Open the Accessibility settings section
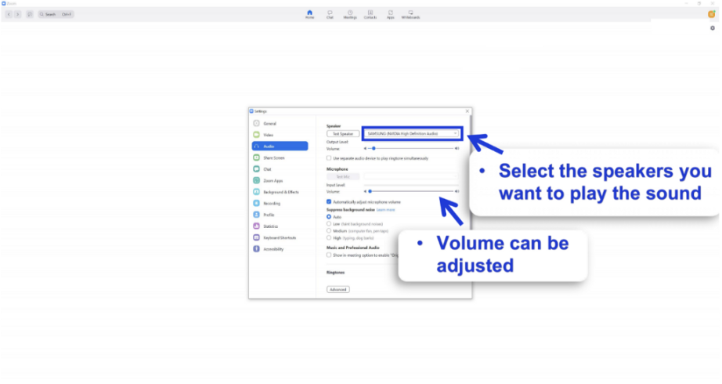Image resolution: width=722 pixels, height=384 pixels. click(x=273, y=249)
